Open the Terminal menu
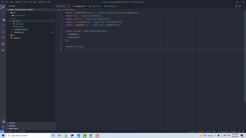Viewport: 246px width, 138px height. click(42, 2)
